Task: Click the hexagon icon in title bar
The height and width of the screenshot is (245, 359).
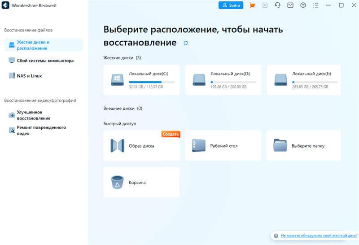Action: pyautogui.click(x=303, y=5)
